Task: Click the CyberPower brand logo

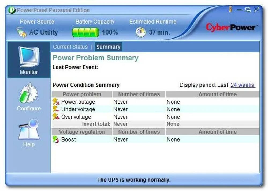Action: pyautogui.click(x=232, y=28)
